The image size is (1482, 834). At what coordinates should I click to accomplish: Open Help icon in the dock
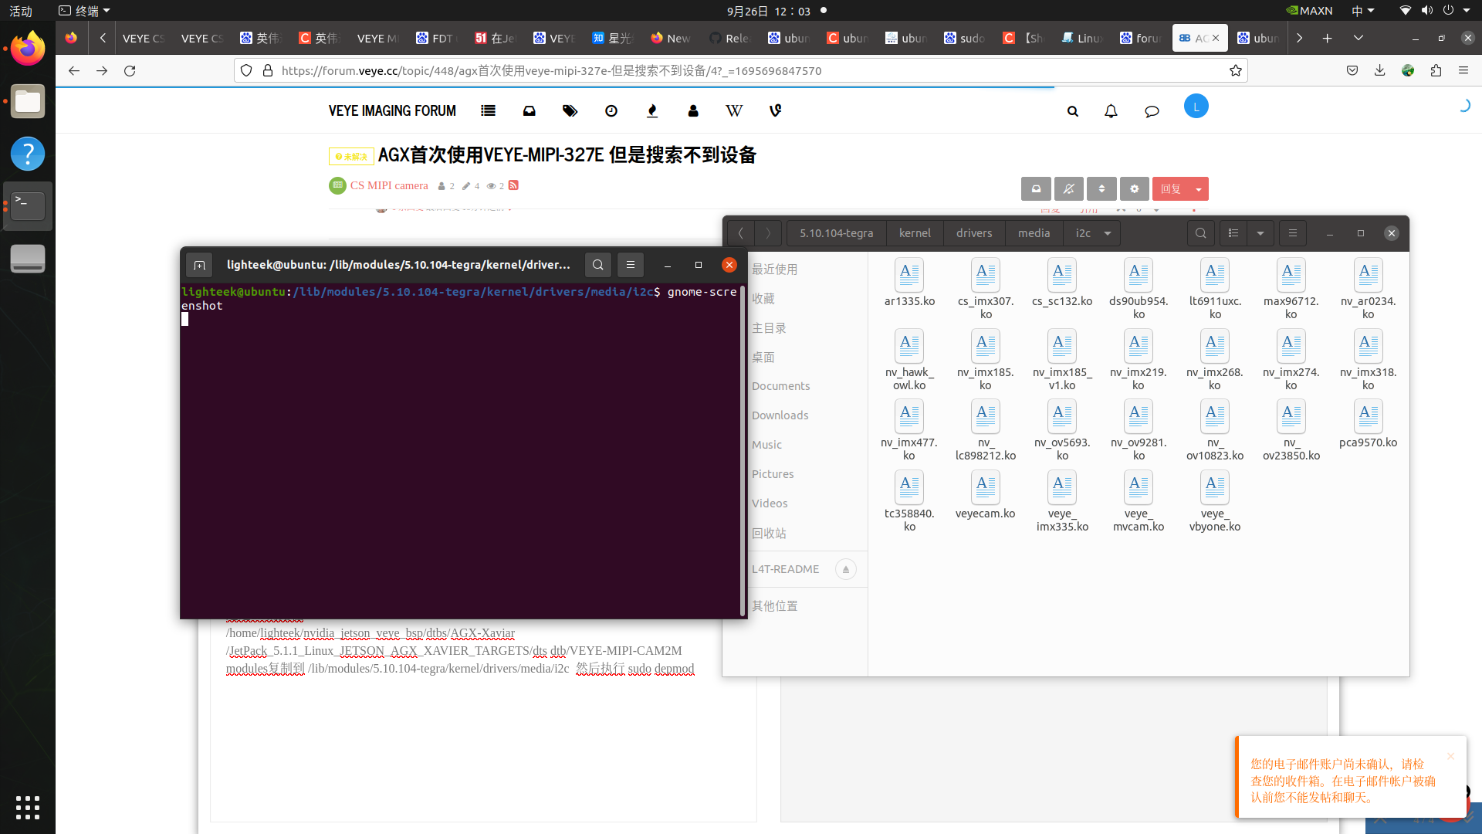[x=28, y=154]
